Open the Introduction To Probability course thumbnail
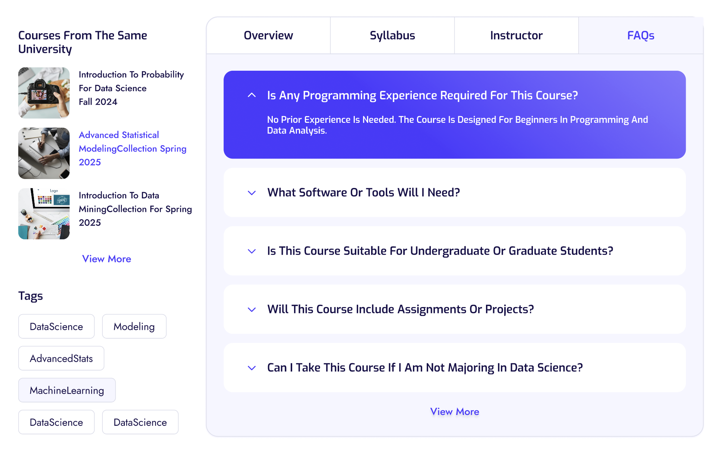Viewport: 723px width, 463px height. [44, 93]
